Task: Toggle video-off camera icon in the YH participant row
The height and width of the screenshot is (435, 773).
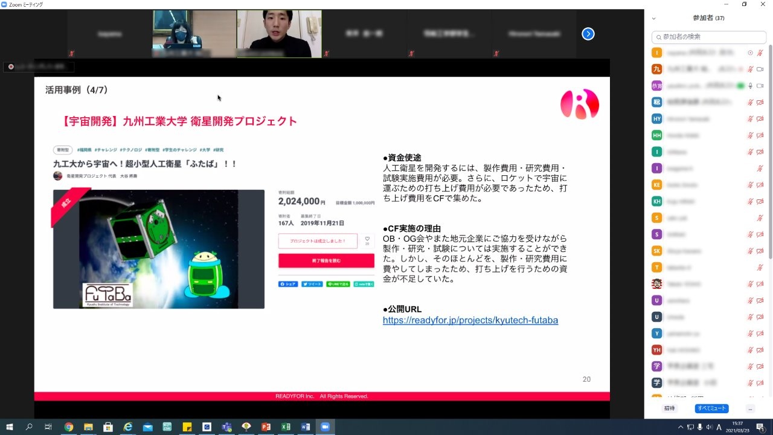Action: click(x=760, y=350)
